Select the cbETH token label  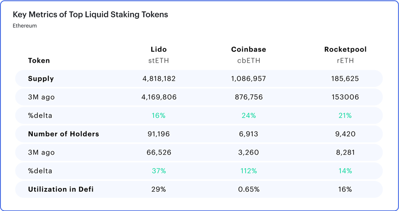tap(249, 60)
